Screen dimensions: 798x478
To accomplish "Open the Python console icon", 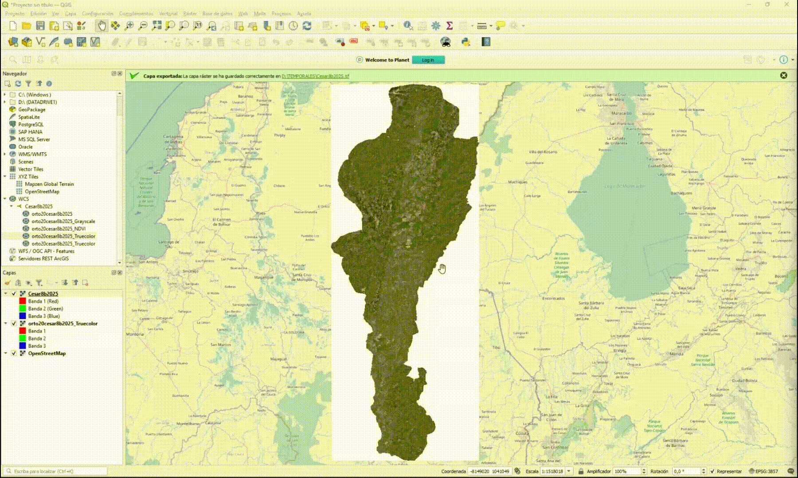I will (x=465, y=42).
